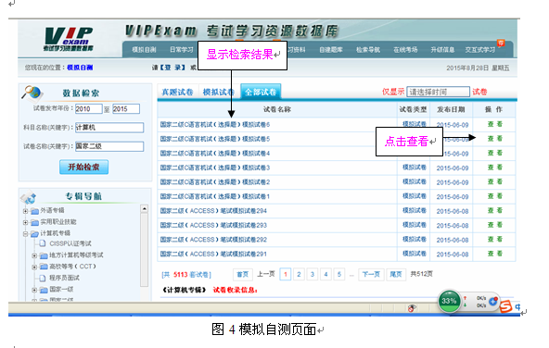549x348 pixels.
Task: Expand the 地方计算机等级考试 node
Action: 34,255
